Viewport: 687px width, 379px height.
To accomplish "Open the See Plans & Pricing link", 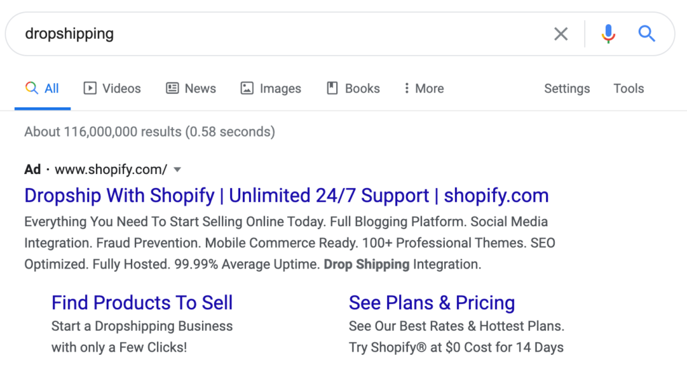I will point(432,303).
